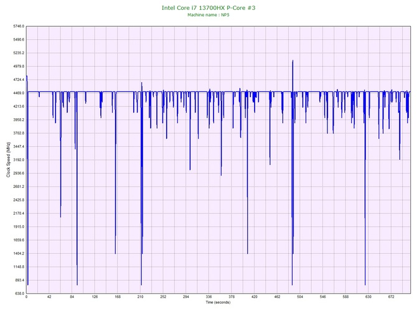
Task: Click the 588 time-axis tick label
Action: tap(345, 297)
